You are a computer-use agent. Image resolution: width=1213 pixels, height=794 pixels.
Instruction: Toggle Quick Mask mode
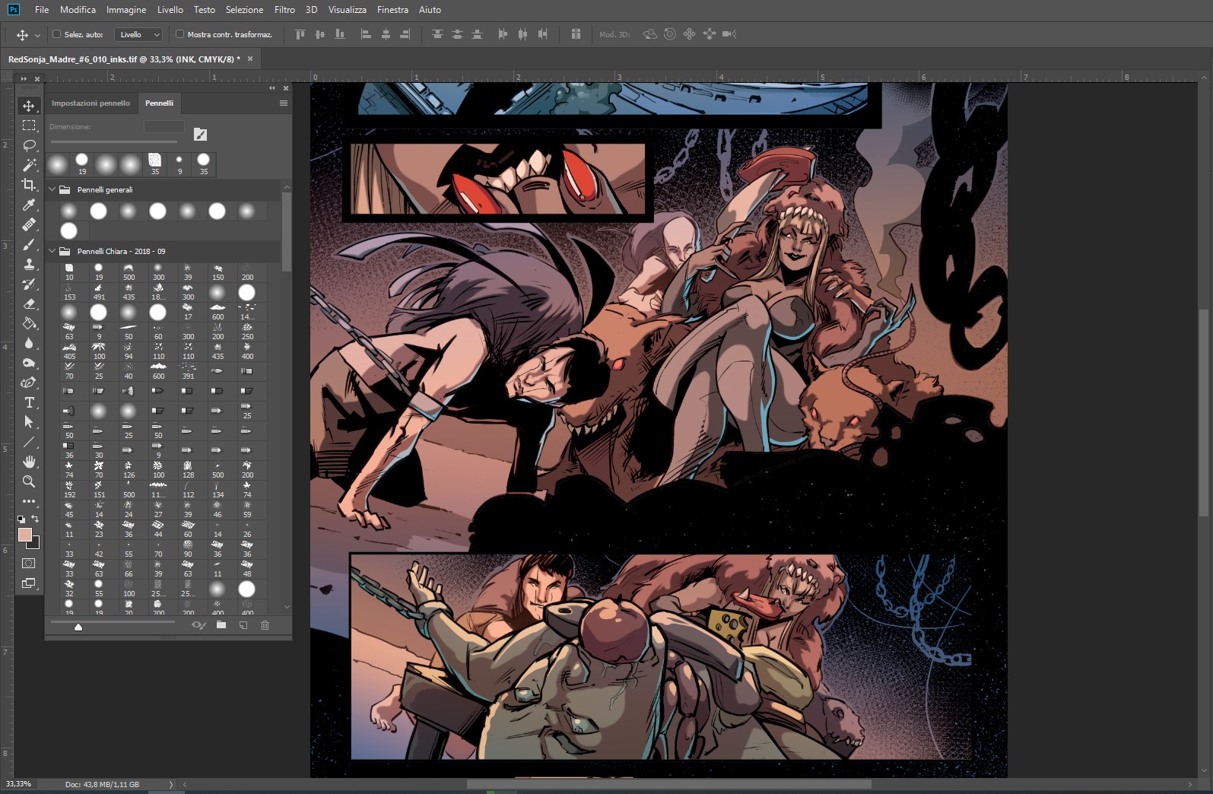pos(29,564)
